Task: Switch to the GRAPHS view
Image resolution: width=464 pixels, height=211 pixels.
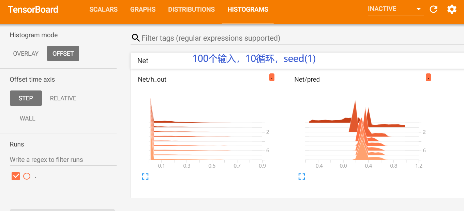Action: pos(143,9)
